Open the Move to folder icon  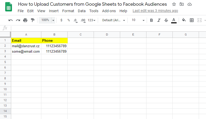[x=182, y=4]
